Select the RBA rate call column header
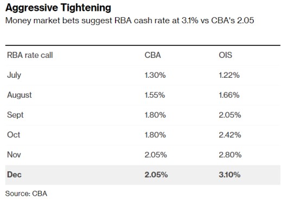Screen dimensions: 281x200 point(30,55)
